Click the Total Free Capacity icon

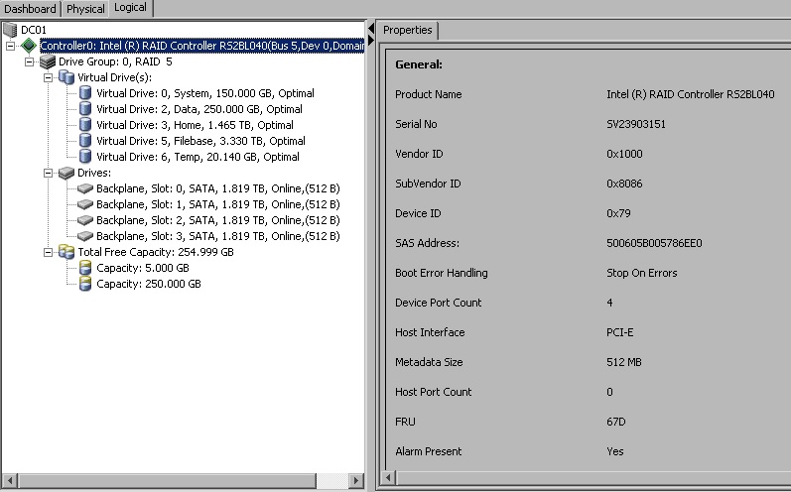(x=66, y=252)
